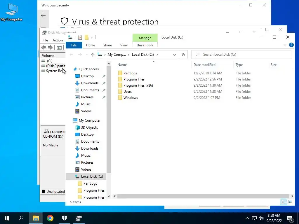The image size is (299, 224).
Task: Open the Share ribbon tab
Action: [x=107, y=45]
